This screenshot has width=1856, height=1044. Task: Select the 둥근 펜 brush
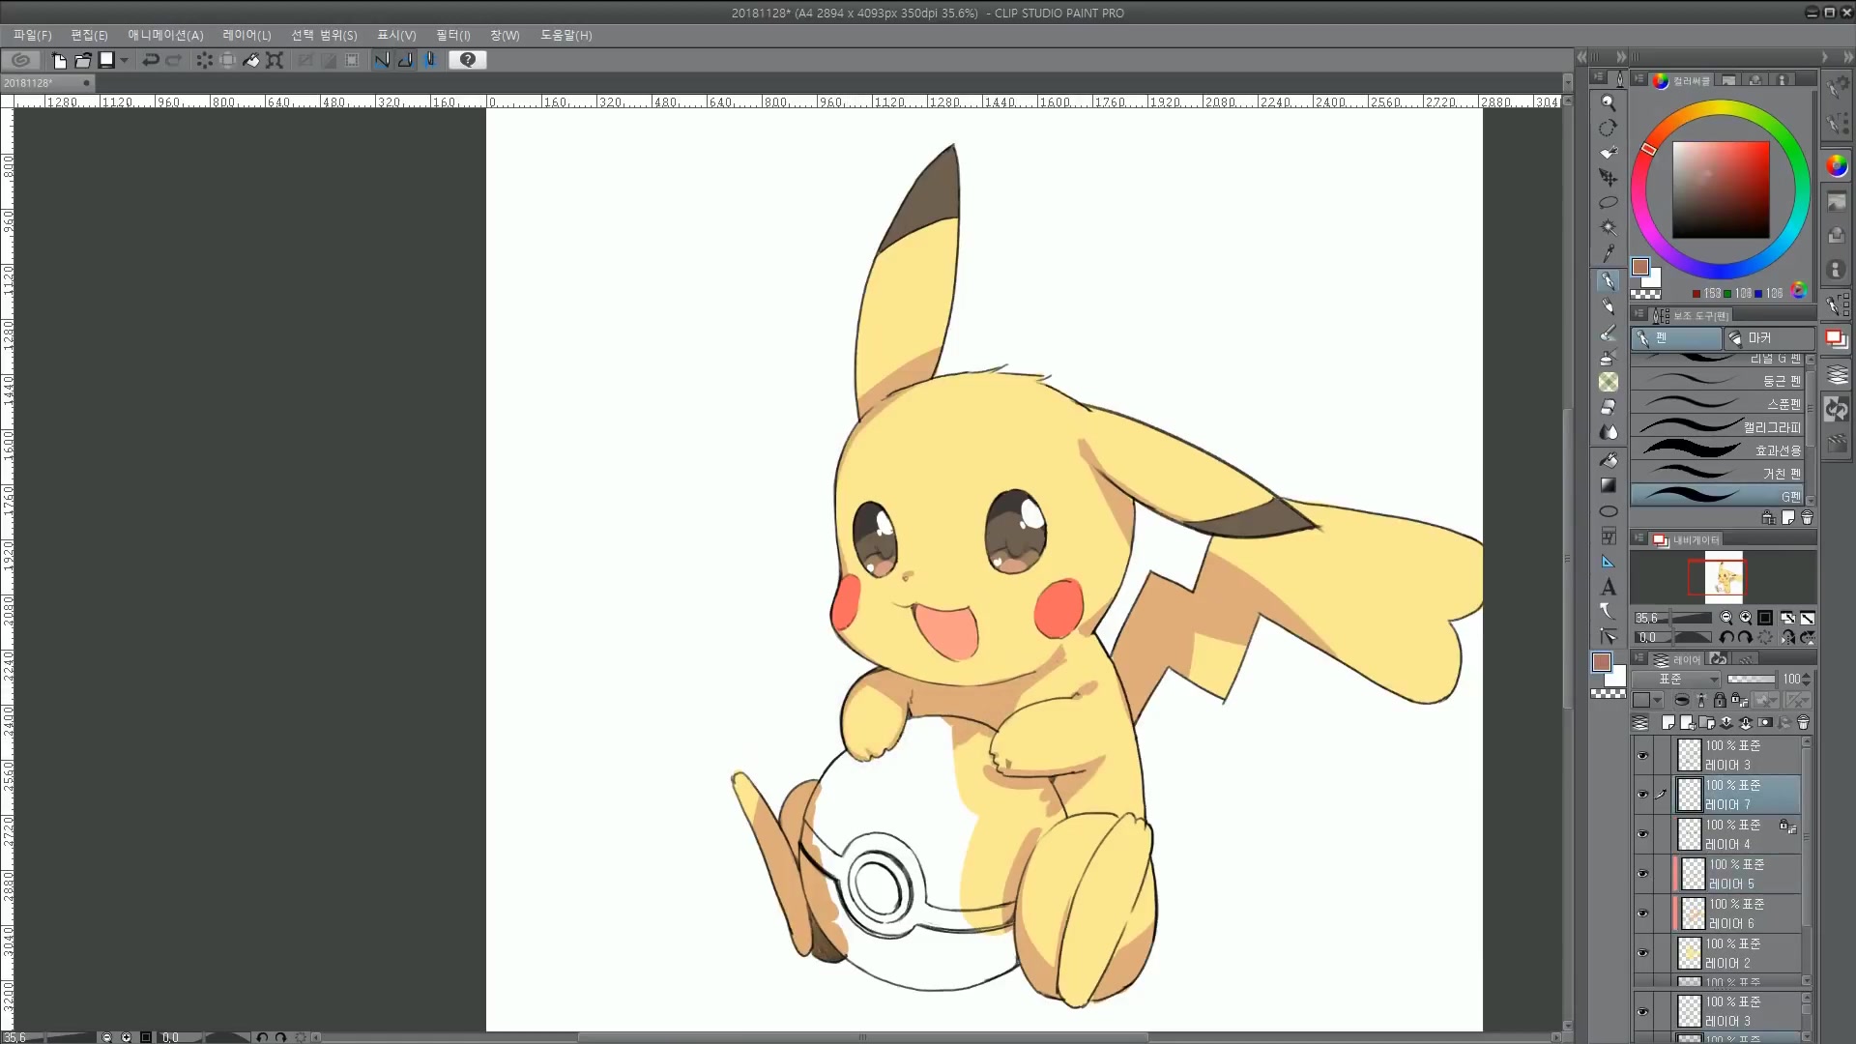[1716, 381]
